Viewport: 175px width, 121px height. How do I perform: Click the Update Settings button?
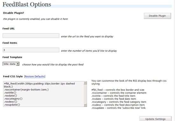click(x=155, y=119)
